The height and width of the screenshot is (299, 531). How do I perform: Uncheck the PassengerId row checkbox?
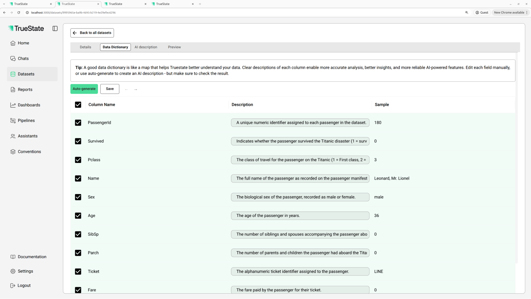pos(78,123)
